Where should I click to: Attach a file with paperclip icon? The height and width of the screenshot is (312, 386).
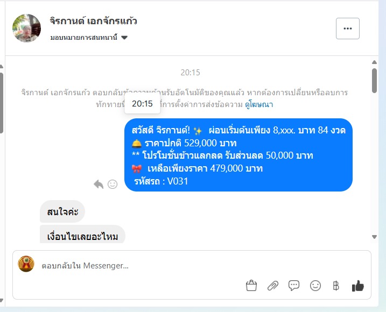point(273,286)
